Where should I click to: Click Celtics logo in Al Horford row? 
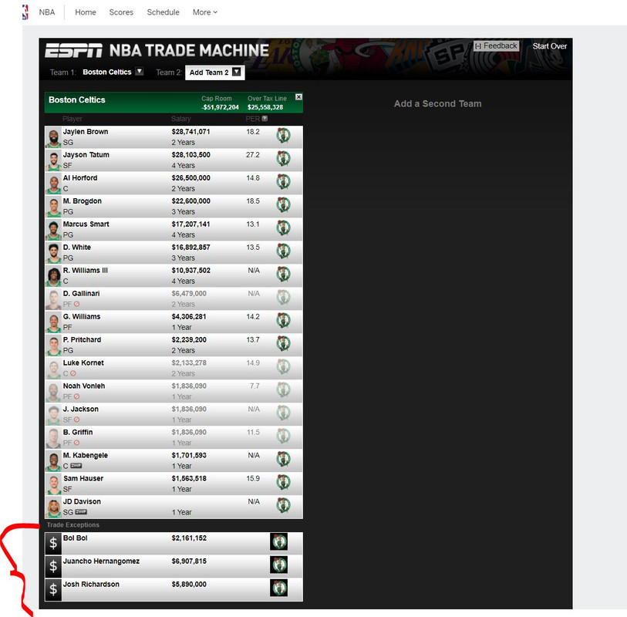click(283, 182)
